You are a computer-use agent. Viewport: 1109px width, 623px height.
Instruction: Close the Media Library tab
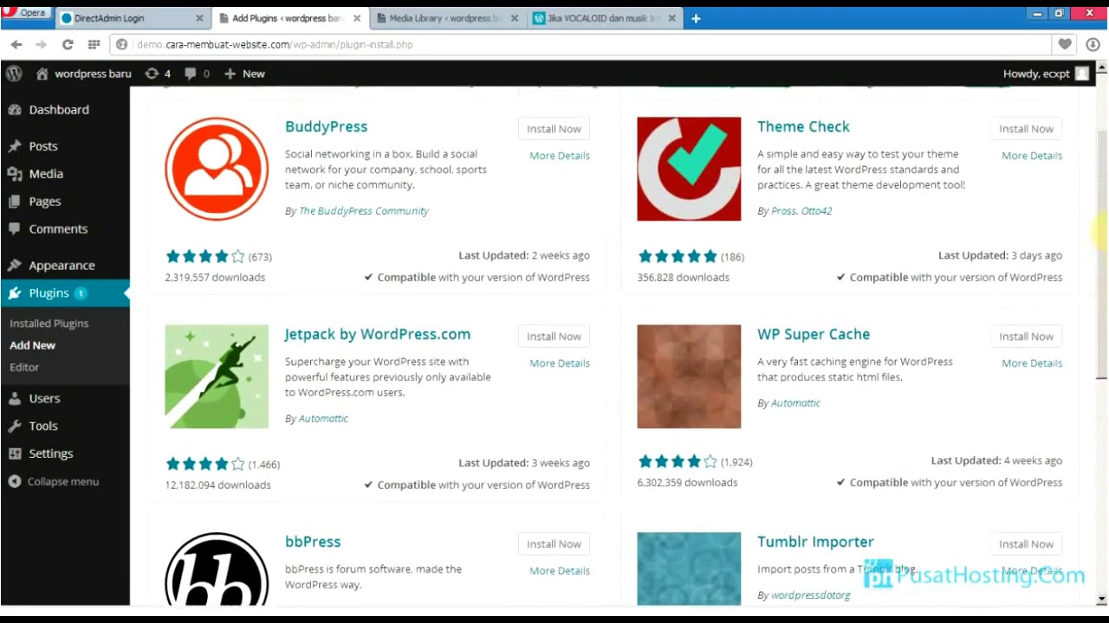click(515, 18)
